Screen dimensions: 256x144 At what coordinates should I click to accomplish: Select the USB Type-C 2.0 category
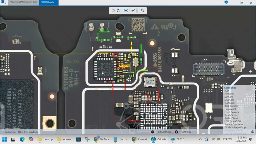click(x=232, y=121)
